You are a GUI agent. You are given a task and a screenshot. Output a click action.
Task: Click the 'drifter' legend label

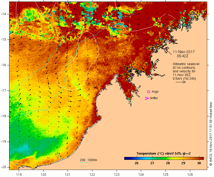tap(154, 98)
